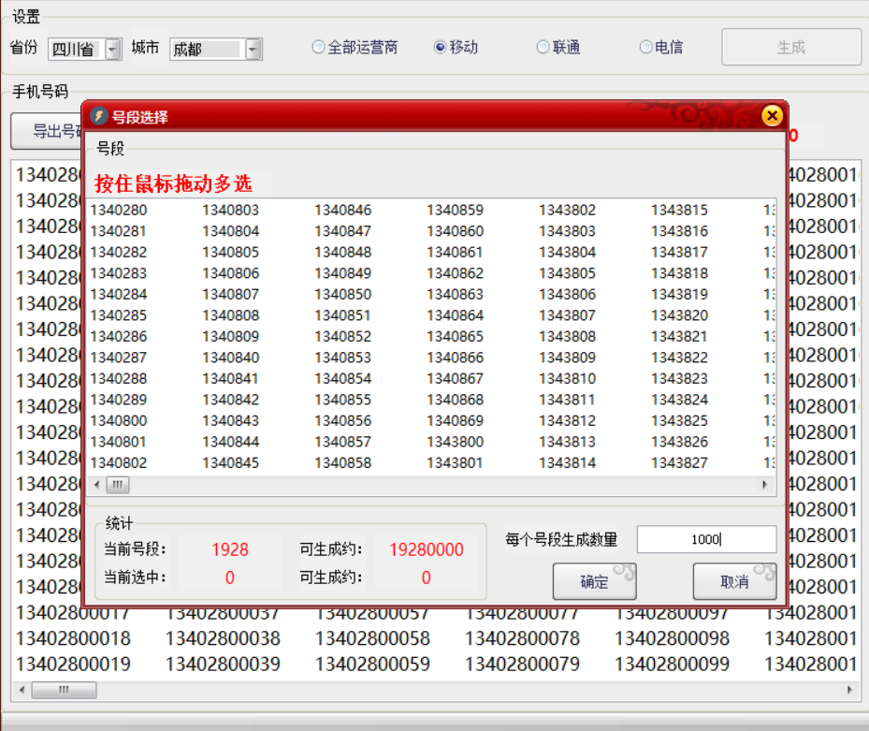The height and width of the screenshot is (731, 869).
Task: Select segment 1343819
Action: click(679, 295)
